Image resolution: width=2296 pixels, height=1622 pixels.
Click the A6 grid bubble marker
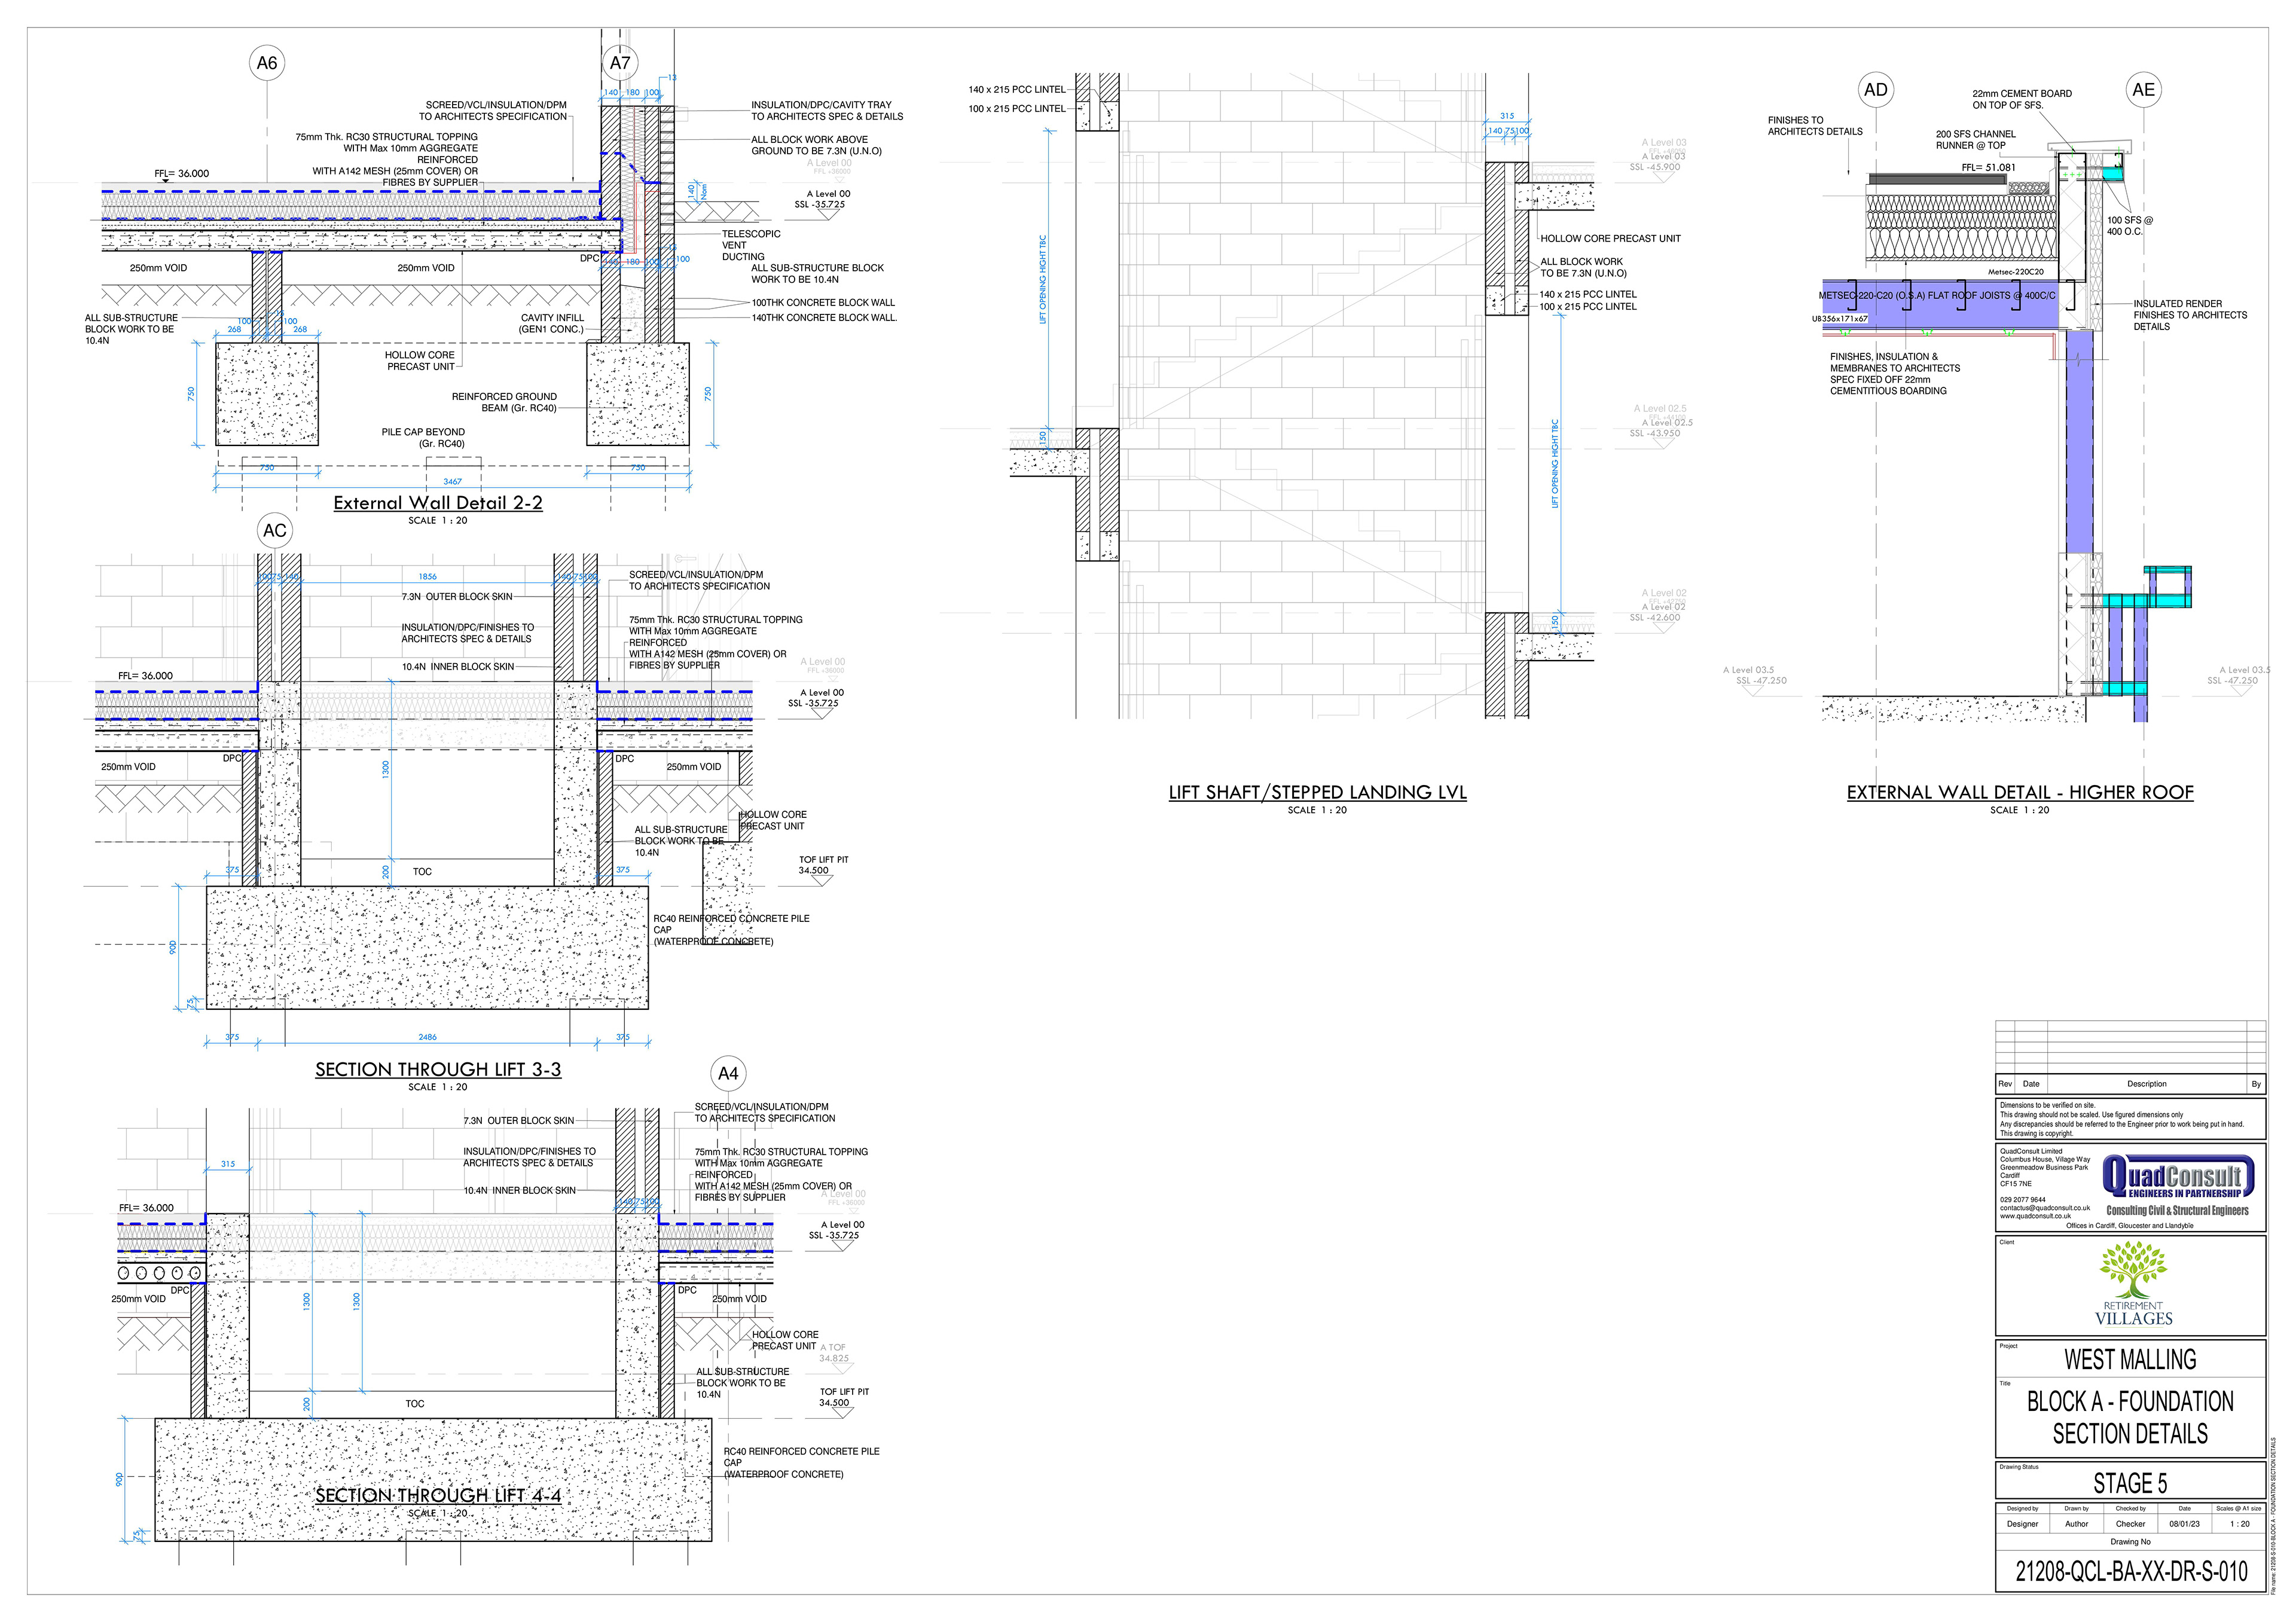coord(267,63)
